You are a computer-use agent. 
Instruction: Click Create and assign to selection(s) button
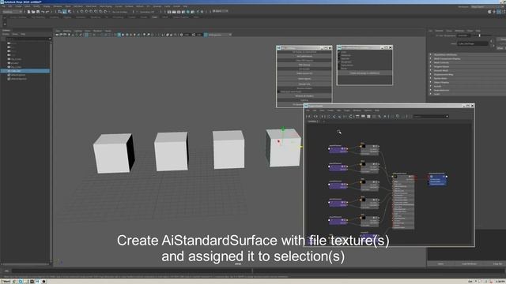coord(364,73)
